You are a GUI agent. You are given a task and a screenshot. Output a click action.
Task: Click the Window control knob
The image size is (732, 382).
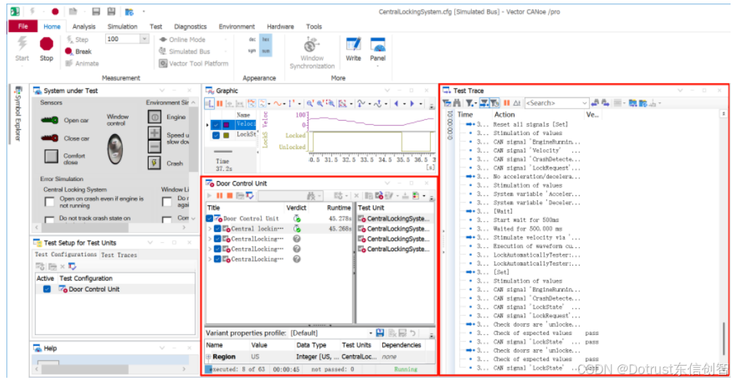click(x=115, y=149)
